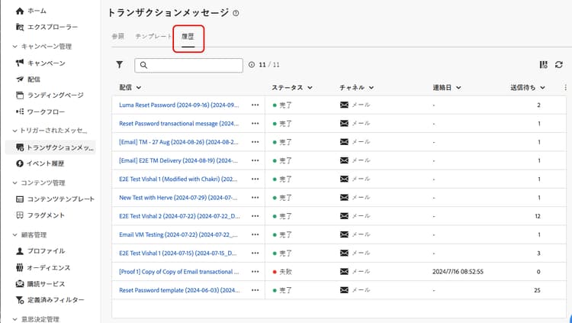This screenshot has height=323, width=572.
Task: Open the ステータス column dropdown
Action: click(x=310, y=88)
